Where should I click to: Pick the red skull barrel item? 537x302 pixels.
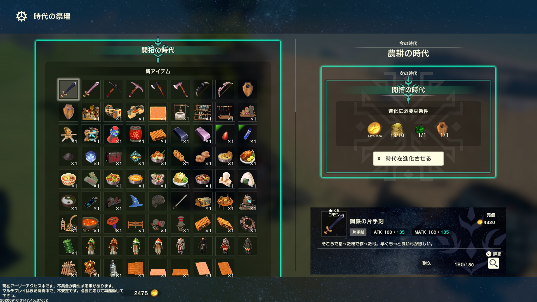tap(136, 134)
